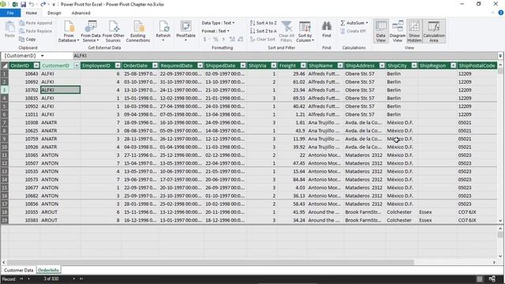Open ShipCity column filter dropdown
This screenshot has height=284, width=505.
pos(414,65)
